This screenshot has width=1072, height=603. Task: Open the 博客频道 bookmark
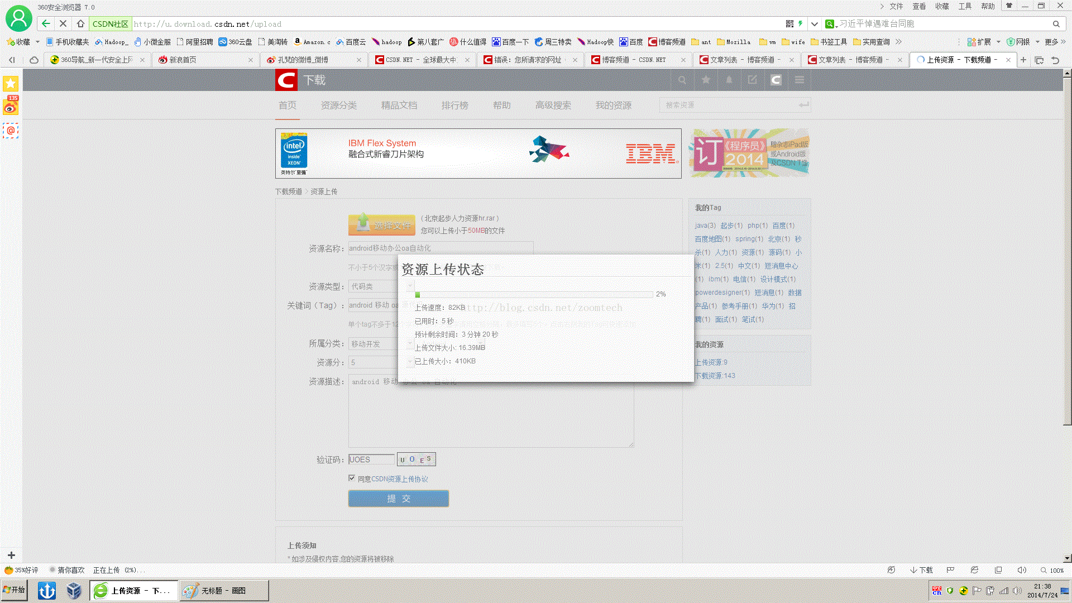pyautogui.click(x=667, y=42)
